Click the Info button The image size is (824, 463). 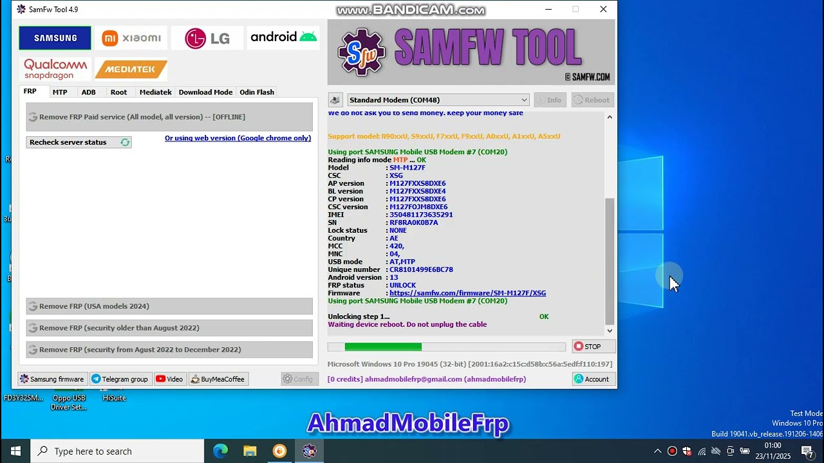[x=550, y=100]
